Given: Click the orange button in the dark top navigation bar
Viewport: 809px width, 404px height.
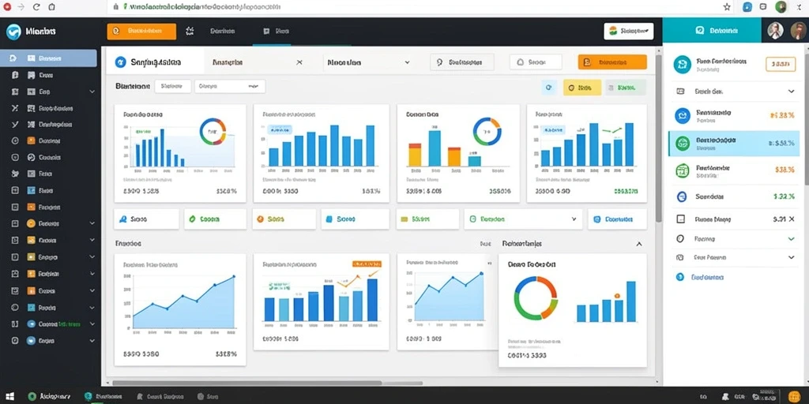Looking at the screenshot, I should click(x=141, y=32).
